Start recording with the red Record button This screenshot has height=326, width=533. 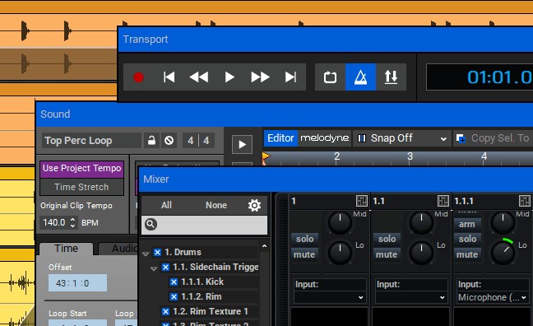tap(138, 77)
